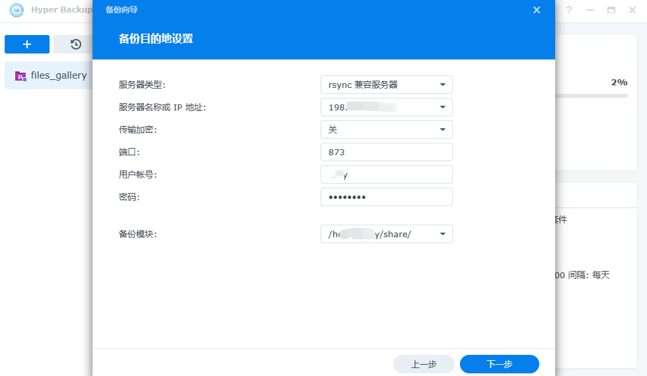Click the port field showing 873
Viewport: 647px width, 376px height.
[x=386, y=152]
